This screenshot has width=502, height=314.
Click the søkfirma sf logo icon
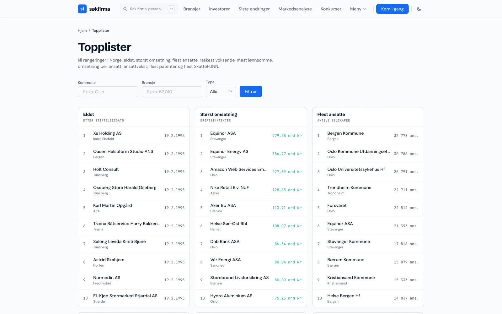(82, 9)
